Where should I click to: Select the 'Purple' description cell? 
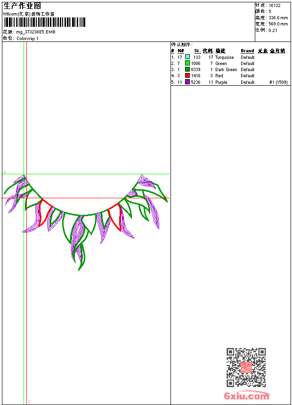221,82
